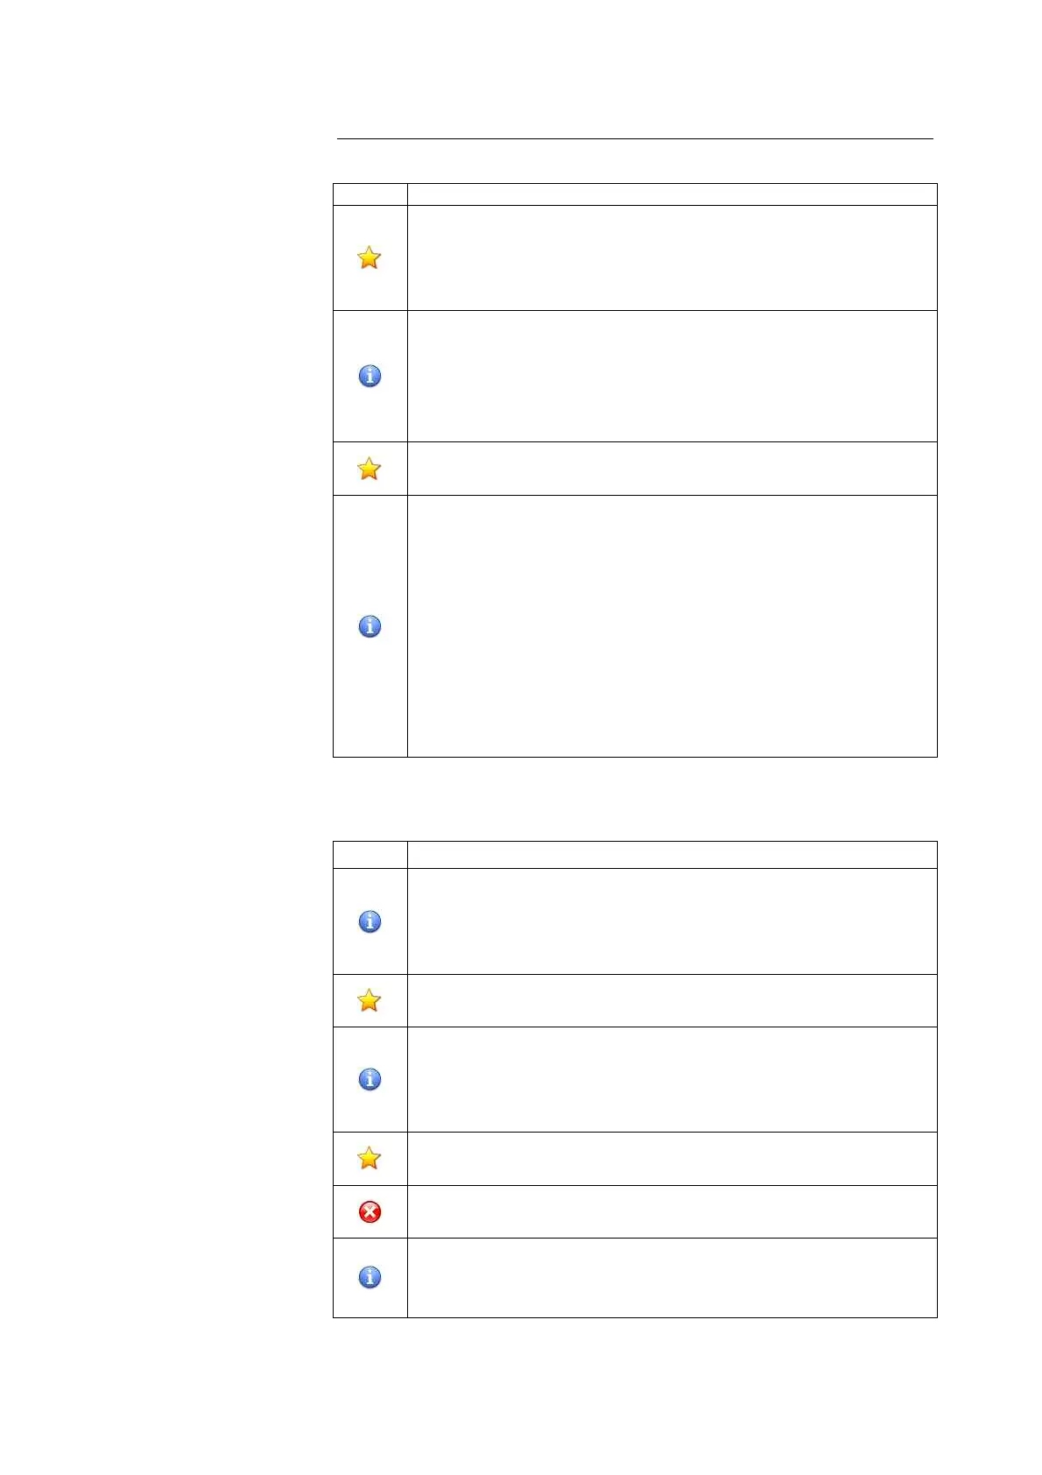Click the empty cell beside the lower table's bottom info icon

(x=672, y=1277)
